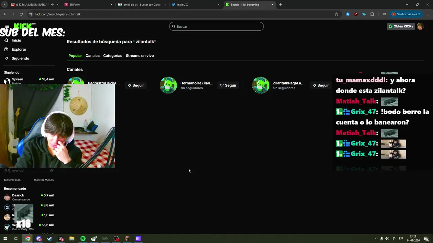Click the Explorar browse icon in sidebar
433x243 pixels.
coord(6,49)
